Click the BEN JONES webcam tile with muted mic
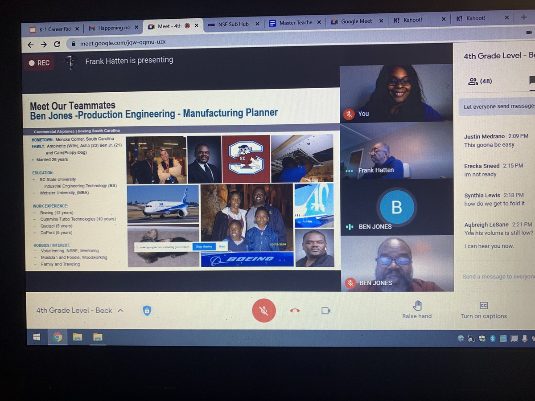Viewport: 535px width, 401px height. point(397,263)
